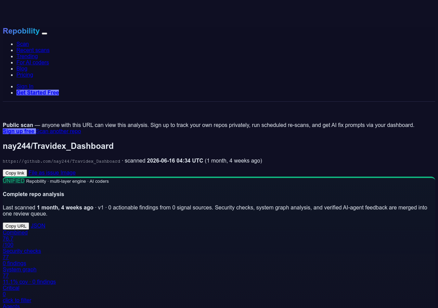Go to Recent scans
This screenshot has width=438, height=308.
pos(33,50)
